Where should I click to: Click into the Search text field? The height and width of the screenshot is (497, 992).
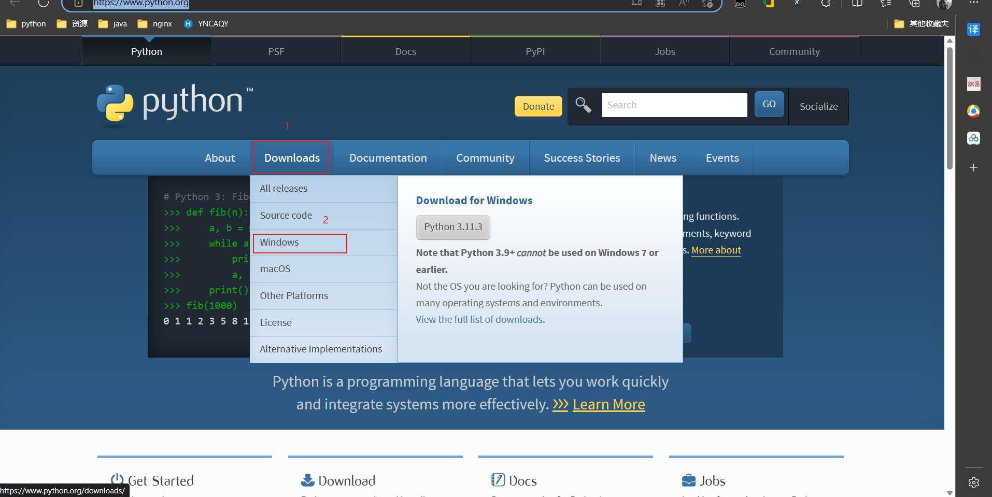click(674, 105)
